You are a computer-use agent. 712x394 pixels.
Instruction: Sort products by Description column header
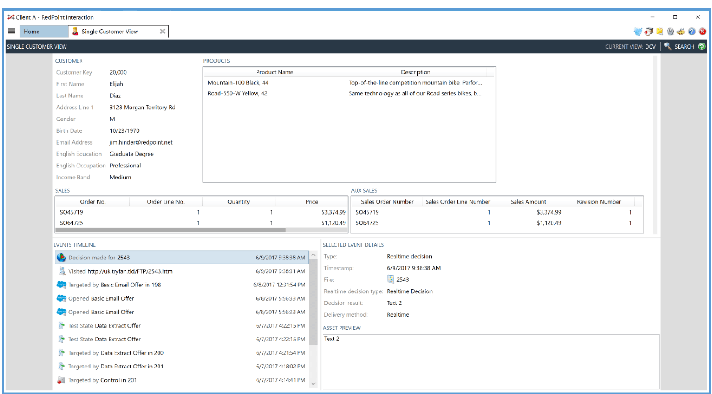(416, 72)
